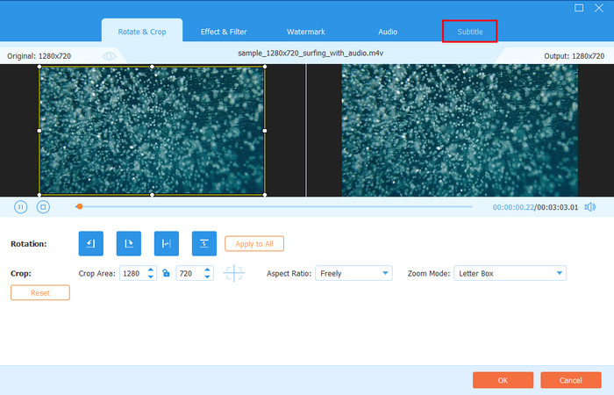The image size is (614, 395).
Task: Click the playback progress slider handle
Action: (x=80, y=207)
